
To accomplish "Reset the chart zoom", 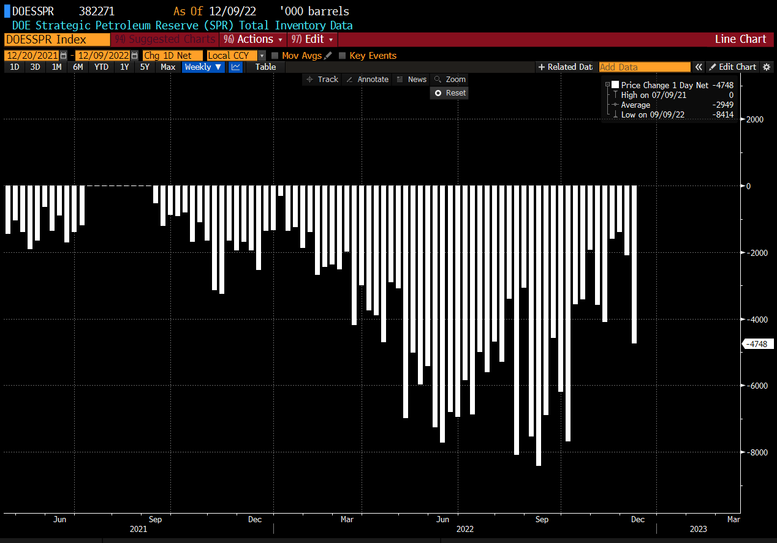I will coord(449,92).
